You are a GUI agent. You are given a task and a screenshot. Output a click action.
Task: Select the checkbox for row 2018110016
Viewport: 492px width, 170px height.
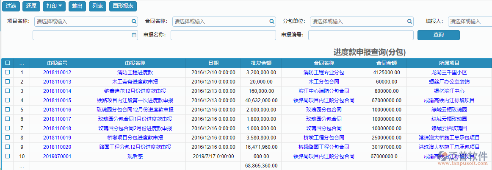tap(8, 109)
